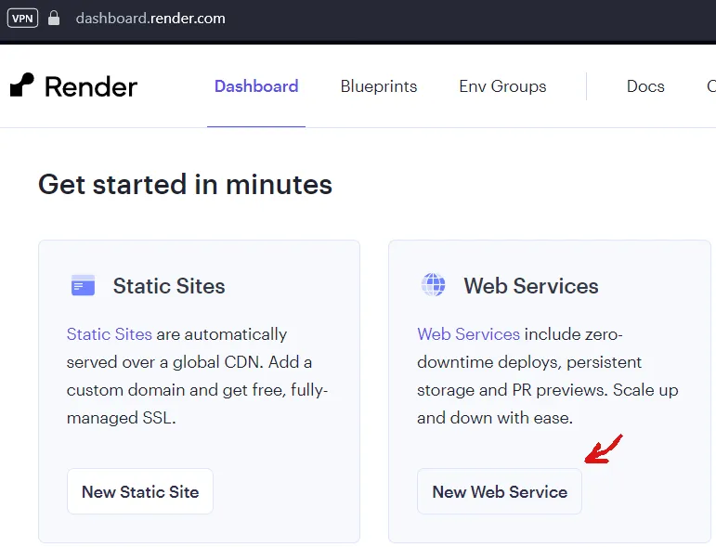
Task: Follow the purple Web Services inline link
Action: 468,334
